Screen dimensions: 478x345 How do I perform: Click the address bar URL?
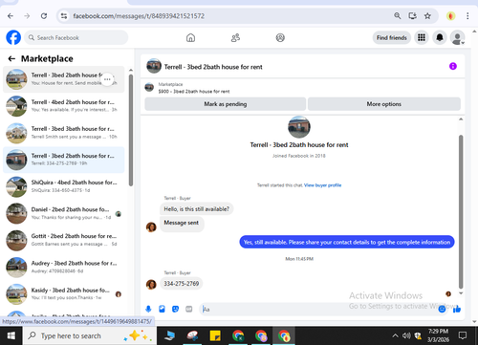[139, 16]
